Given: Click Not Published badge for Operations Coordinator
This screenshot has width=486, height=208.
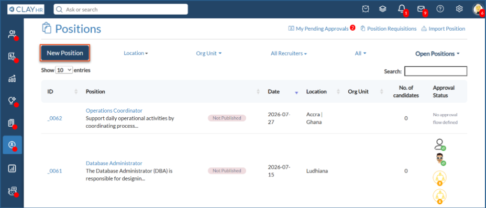Looking at the screenshot, I should coord(227,118).
